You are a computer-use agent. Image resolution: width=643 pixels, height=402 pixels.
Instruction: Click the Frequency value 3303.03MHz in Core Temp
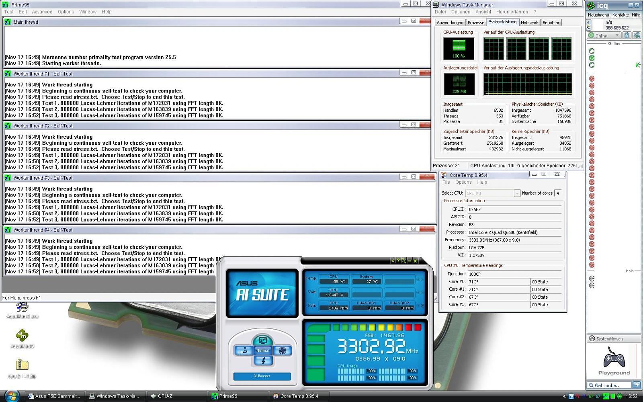(514, 240)
